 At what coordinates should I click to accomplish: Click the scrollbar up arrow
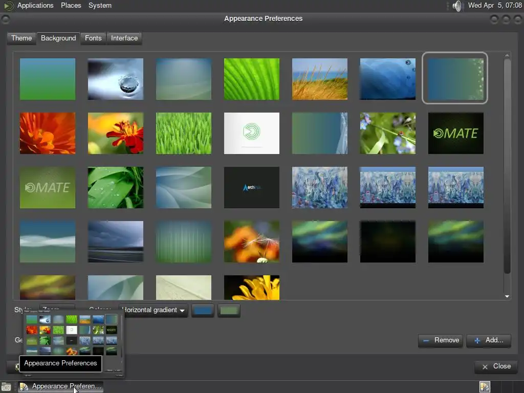click(507, 55)
